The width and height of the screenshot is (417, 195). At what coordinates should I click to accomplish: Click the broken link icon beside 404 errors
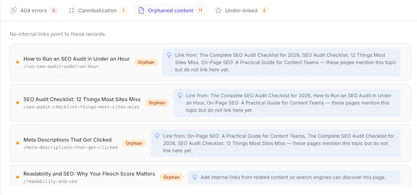(x=14, y=10)
